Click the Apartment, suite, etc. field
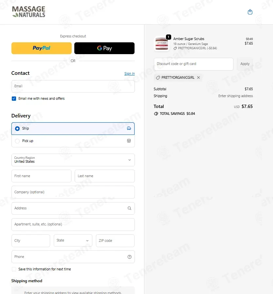This screenshot has height=294, width=273. pos(73,224)
